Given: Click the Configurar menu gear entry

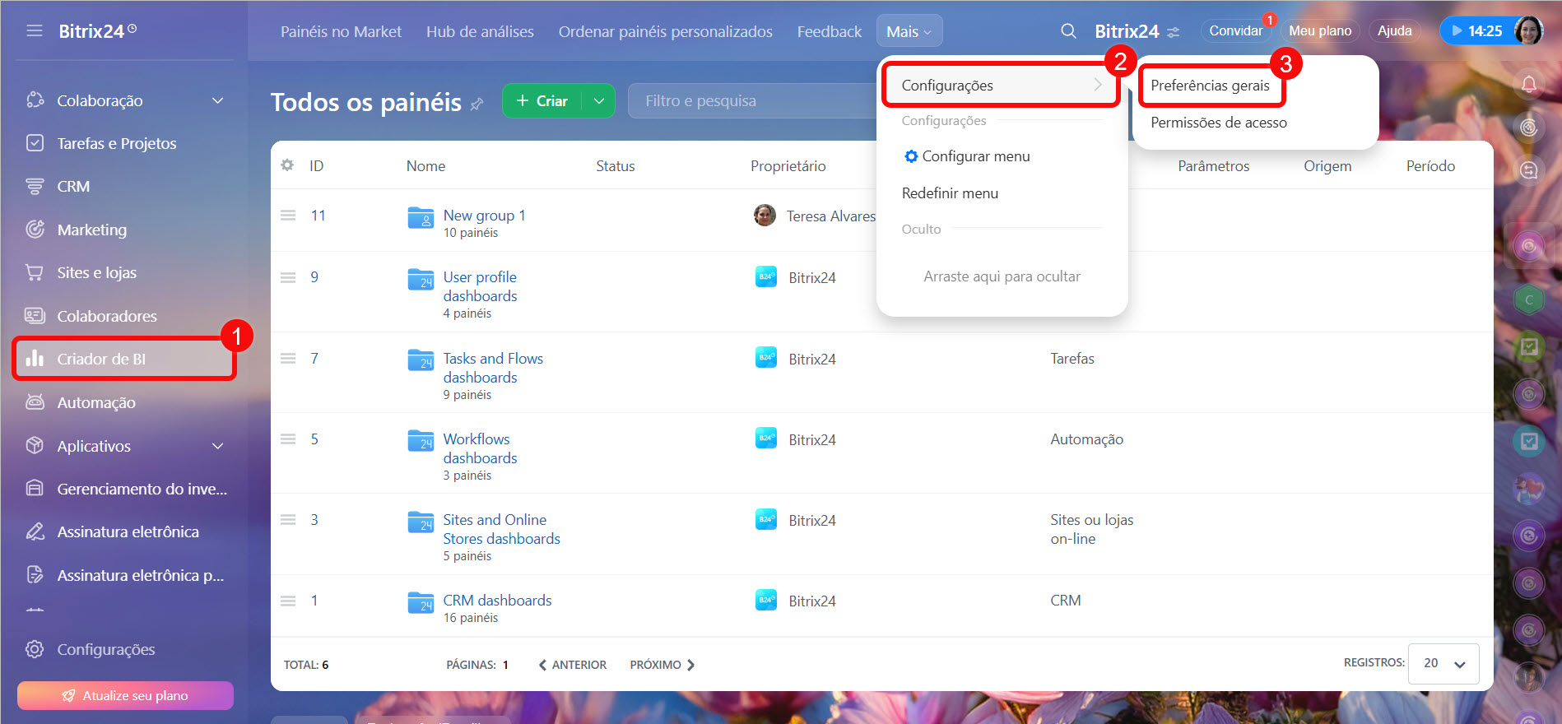Looking at the screenshot, I should pos(967,156).
